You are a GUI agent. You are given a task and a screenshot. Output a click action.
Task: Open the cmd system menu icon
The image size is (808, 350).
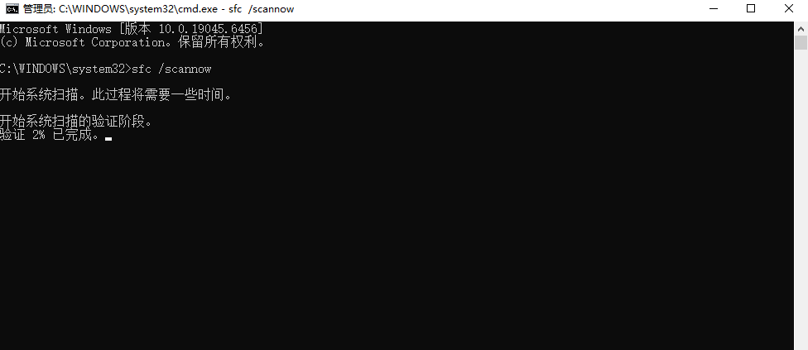click(12, 9)
